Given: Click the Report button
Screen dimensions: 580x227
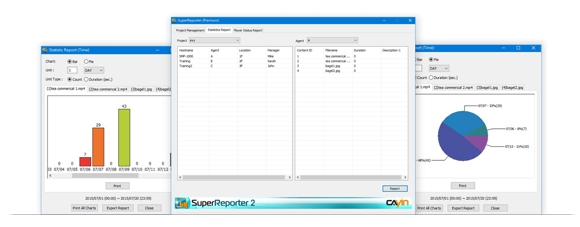Looking at the screenshot, I should 395,188.
